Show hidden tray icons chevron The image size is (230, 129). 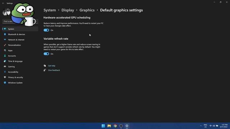(x=201, y=126)
